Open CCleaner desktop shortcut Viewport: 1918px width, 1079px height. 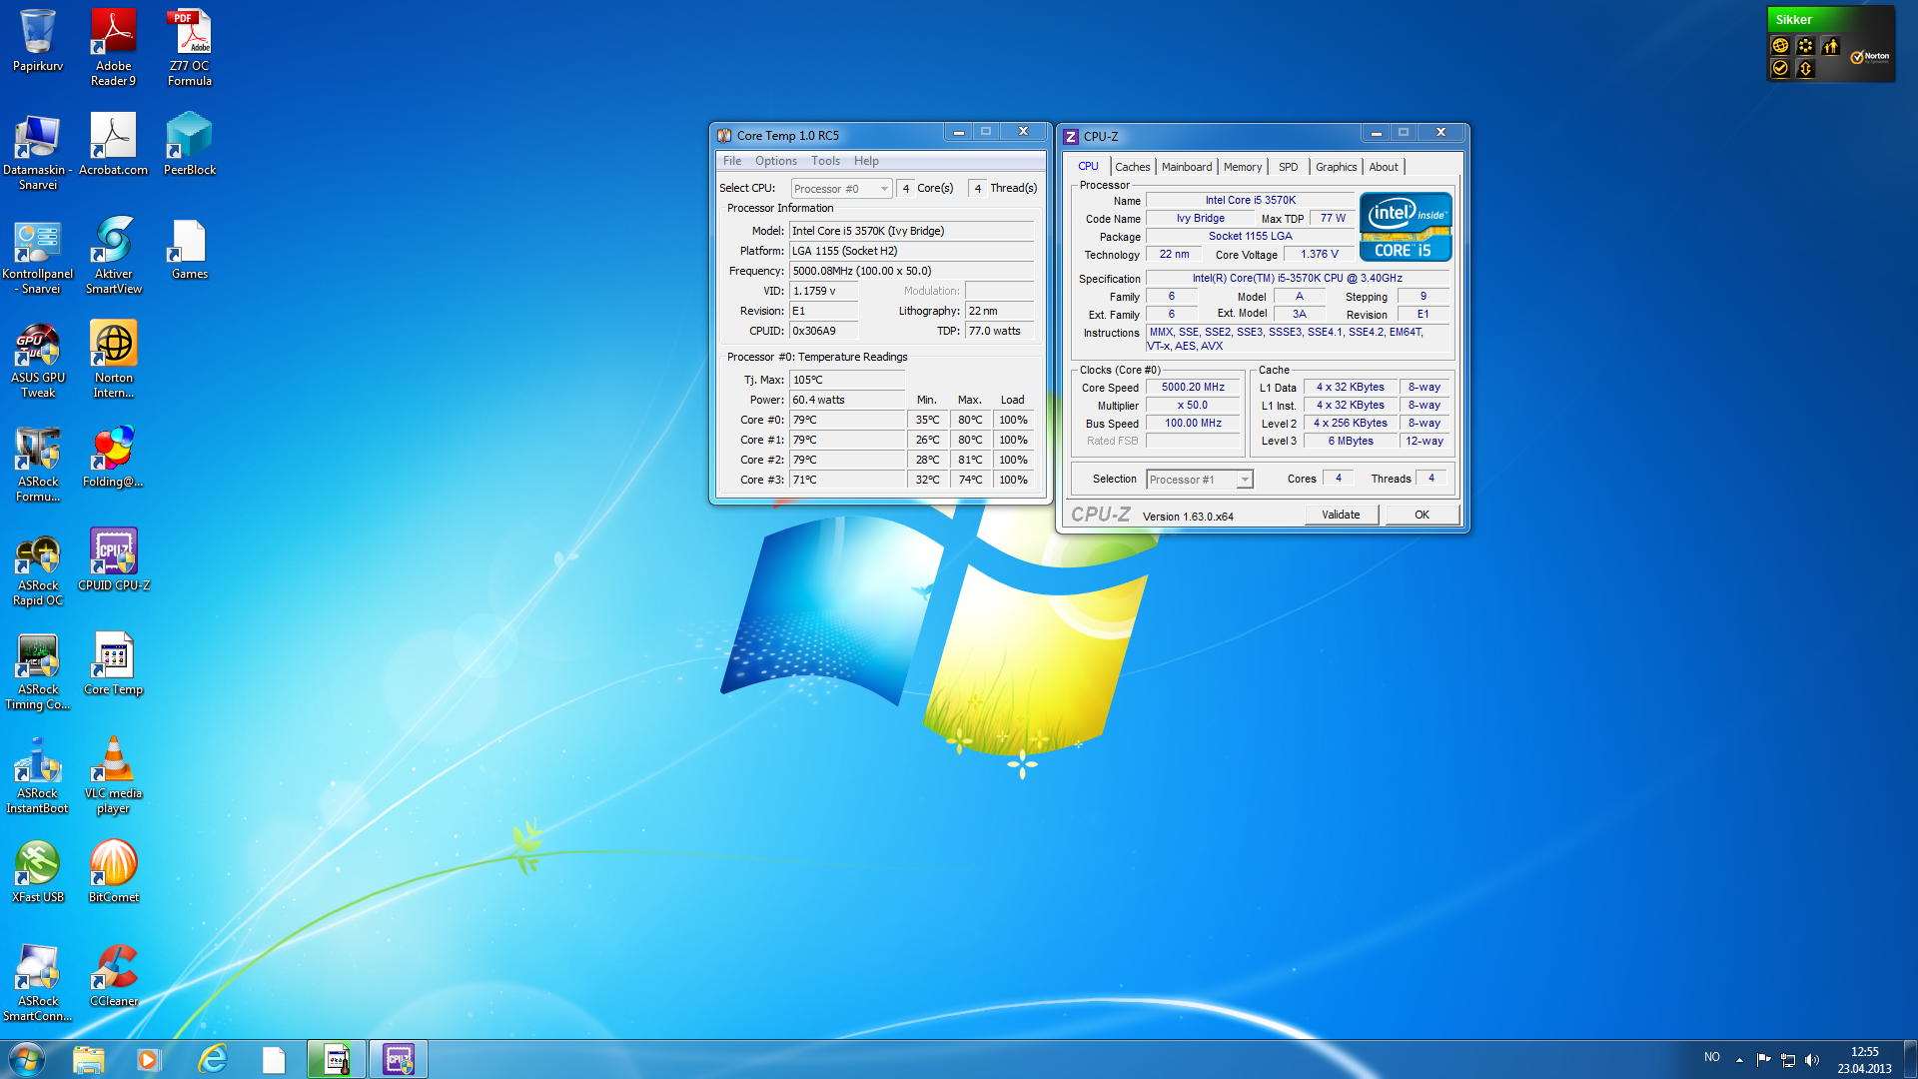tap(113, 975)
